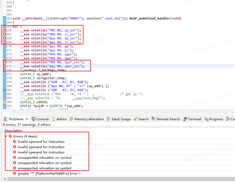Viewport: 235px width, 182px height.
Task: Click the error marker on line 268
Action: (x=5, y=38)
